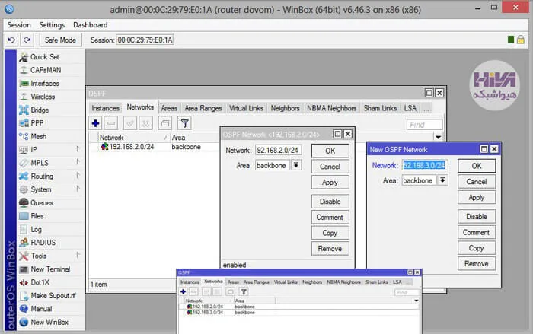
Task: Click the Undo arrow in the toolbar
Action: point(11,40)
